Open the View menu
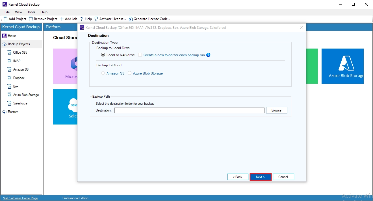The width and height of the screenshot is (373, 201). pos(19,12)
